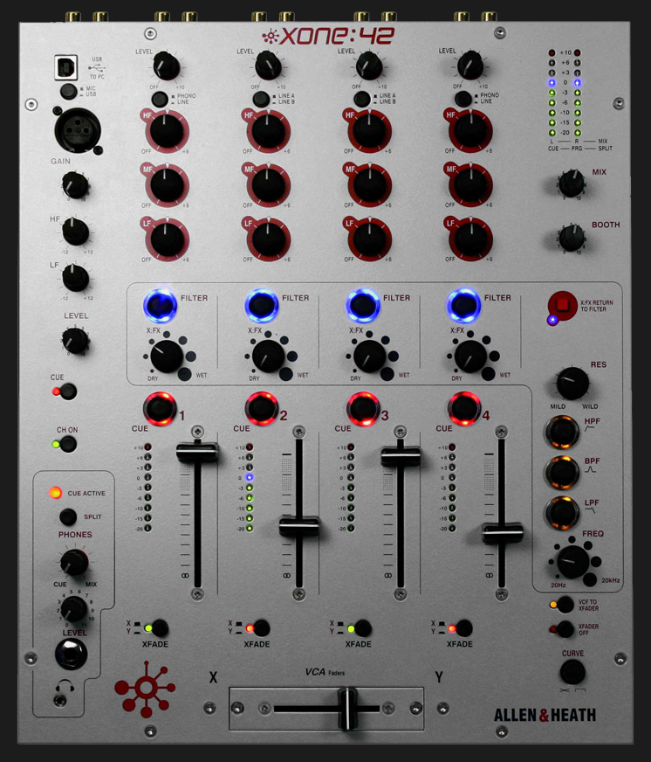Click the channel 1 X:FX send knob
The width and height of the screenshot is (651, 762).
(x=167, y=357)
